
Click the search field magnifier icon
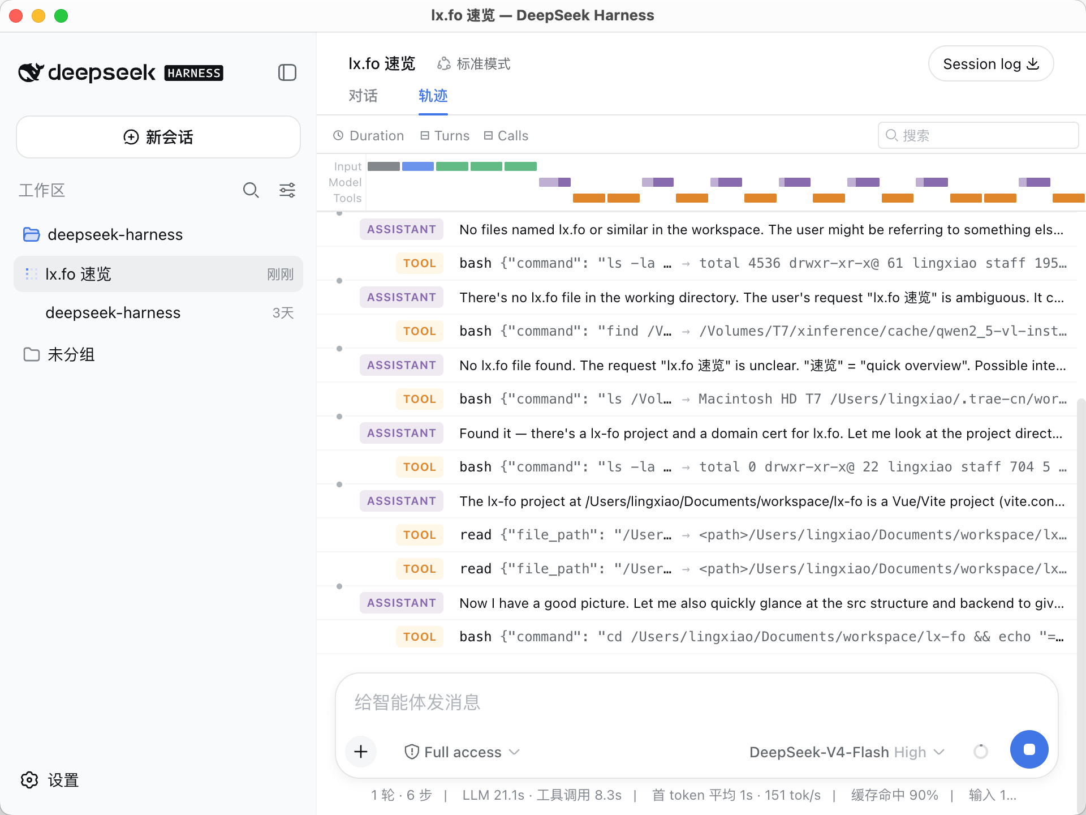point(891,135)
